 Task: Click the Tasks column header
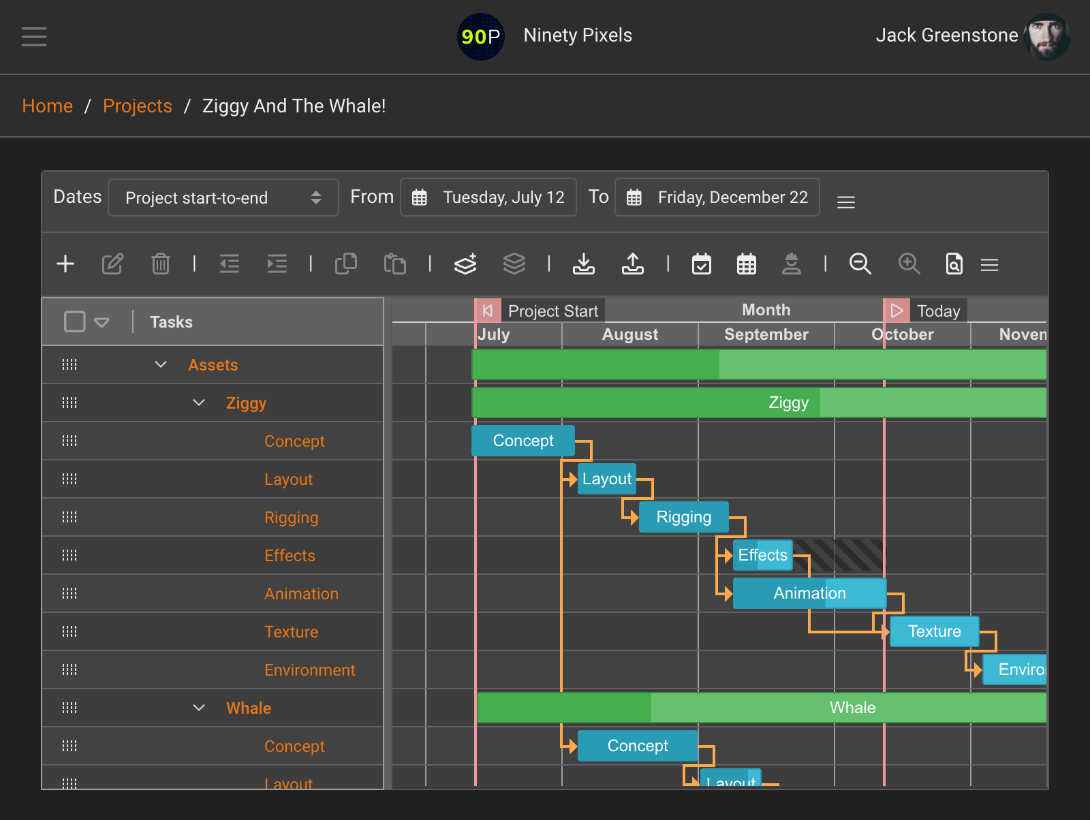(x=171, y=322)
